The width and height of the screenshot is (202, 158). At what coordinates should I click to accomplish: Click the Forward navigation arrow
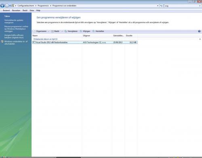(7, 6)
